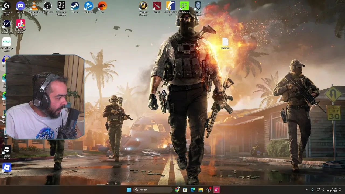The image size is (345, 194).
Task: Select the Roblox Studio desktop shortcut
Action: [7, 152]
